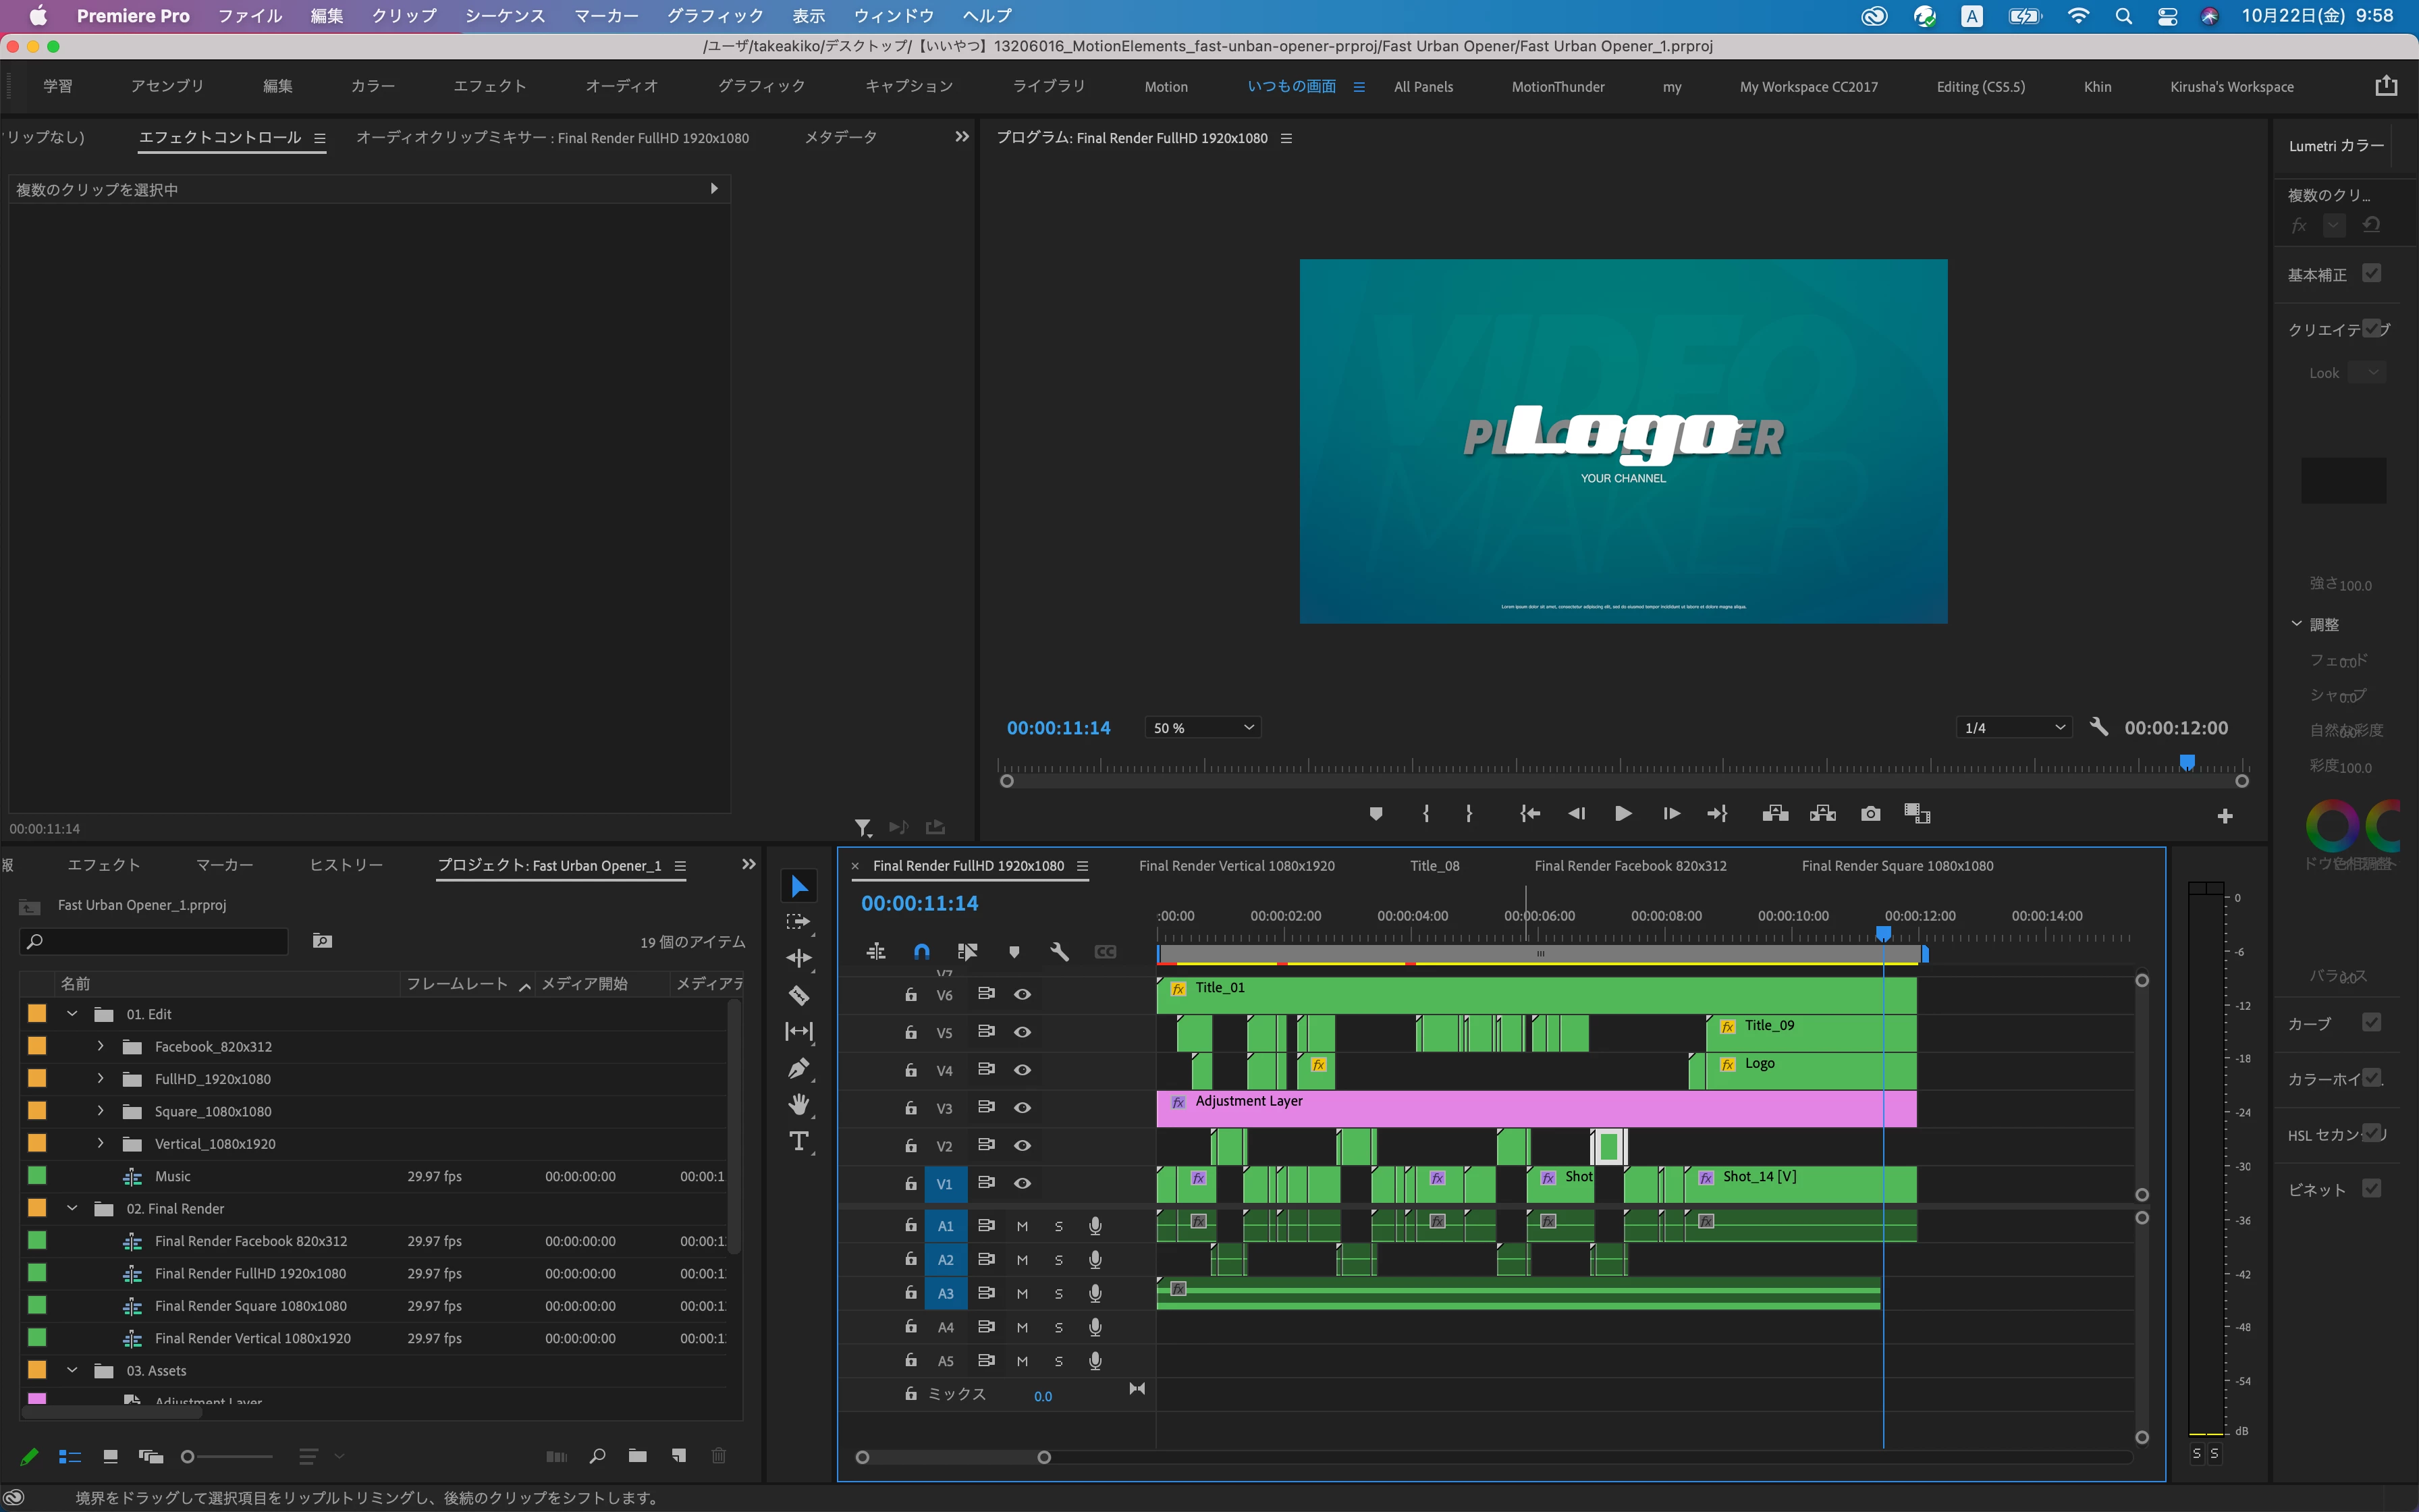The height and width of the screenshot is (1512, 2419).
Task: Open the 1/4 playback resolution dropdown
Action: 2013,728
